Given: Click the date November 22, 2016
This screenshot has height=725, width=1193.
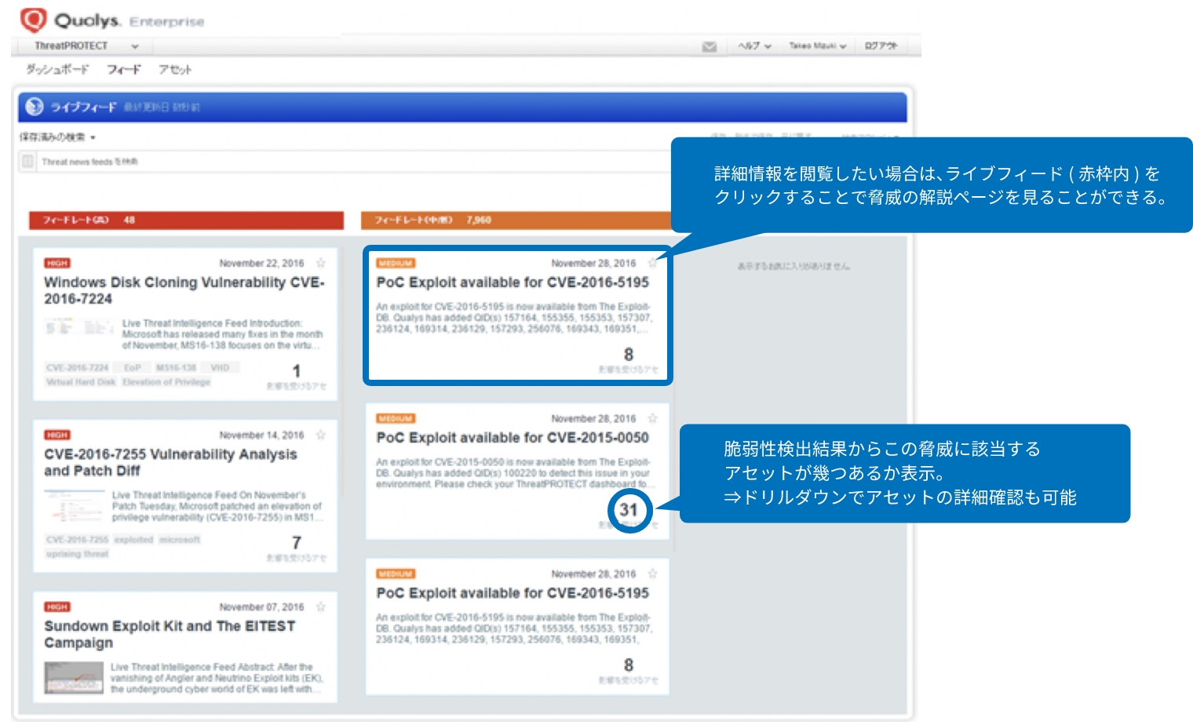Looking at the screenshot, I should click(261, 264).
